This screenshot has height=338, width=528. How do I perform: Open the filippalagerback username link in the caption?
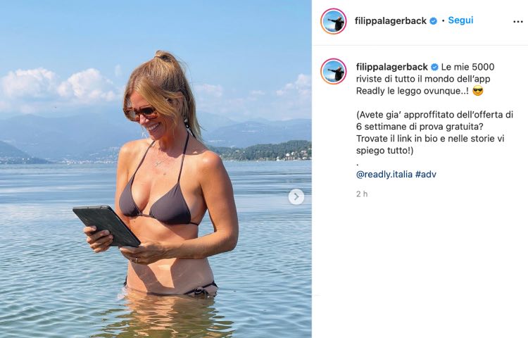point(392,67)
